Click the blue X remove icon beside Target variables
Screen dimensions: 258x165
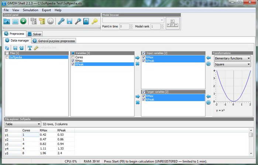click(137, 102)
